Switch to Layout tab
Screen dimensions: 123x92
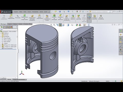10,24
